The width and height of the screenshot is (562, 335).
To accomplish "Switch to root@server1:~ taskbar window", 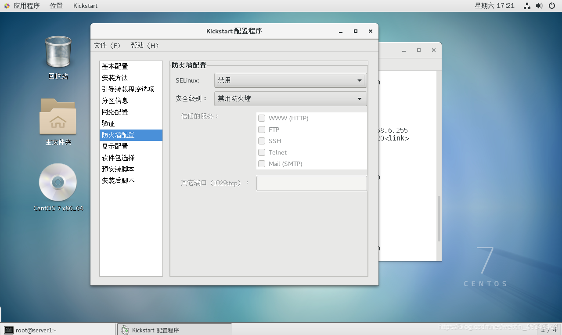I will (58, 330).
